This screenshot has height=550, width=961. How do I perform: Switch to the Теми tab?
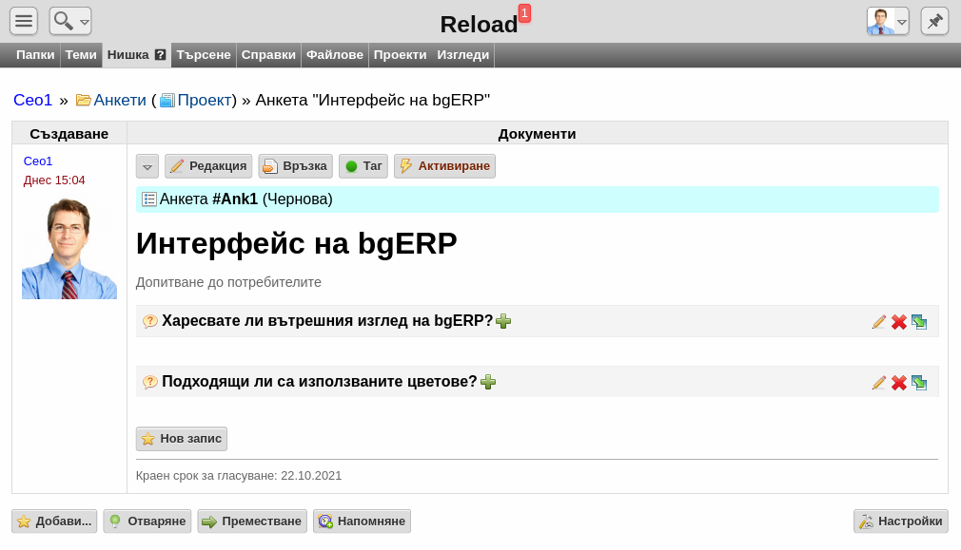[x=81, y=55]
